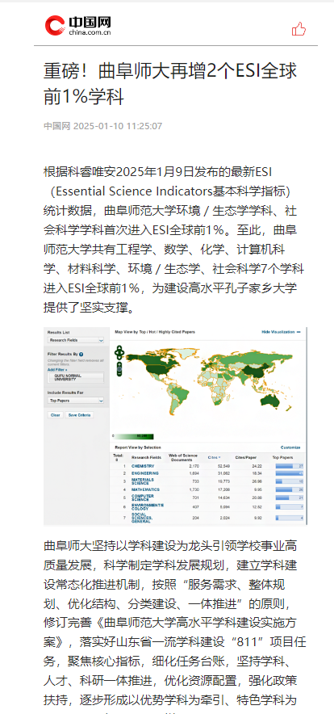Click 'Save Criteria' in the ESI screenshot

pos(80,415)
